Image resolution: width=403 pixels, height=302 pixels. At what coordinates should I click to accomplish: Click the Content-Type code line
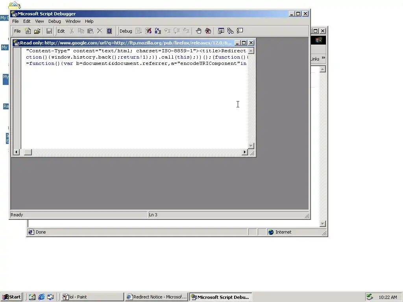coord(136,51)
